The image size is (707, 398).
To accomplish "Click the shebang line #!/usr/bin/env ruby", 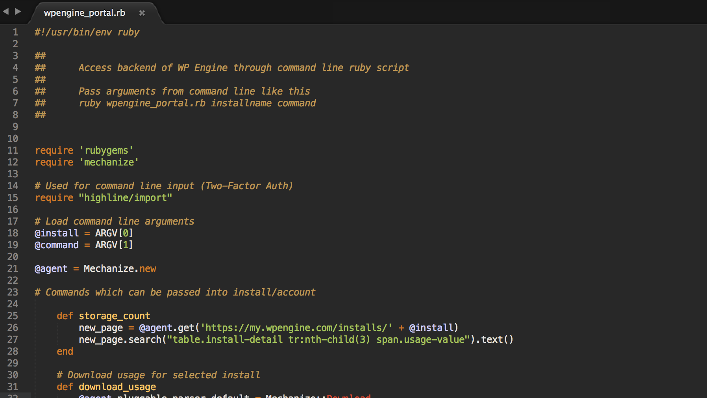I will pos(87,32).
